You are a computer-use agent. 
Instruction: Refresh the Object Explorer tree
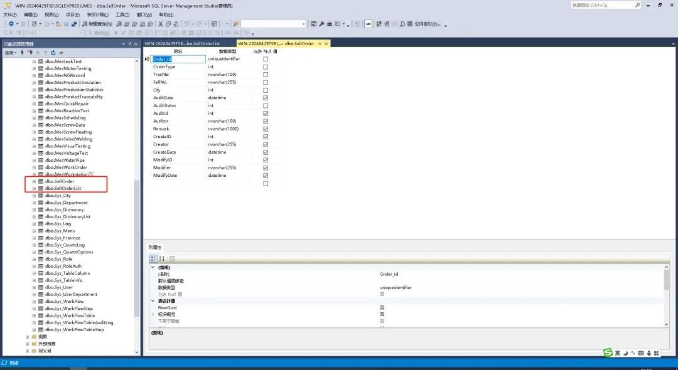click(x=53, y=53)
